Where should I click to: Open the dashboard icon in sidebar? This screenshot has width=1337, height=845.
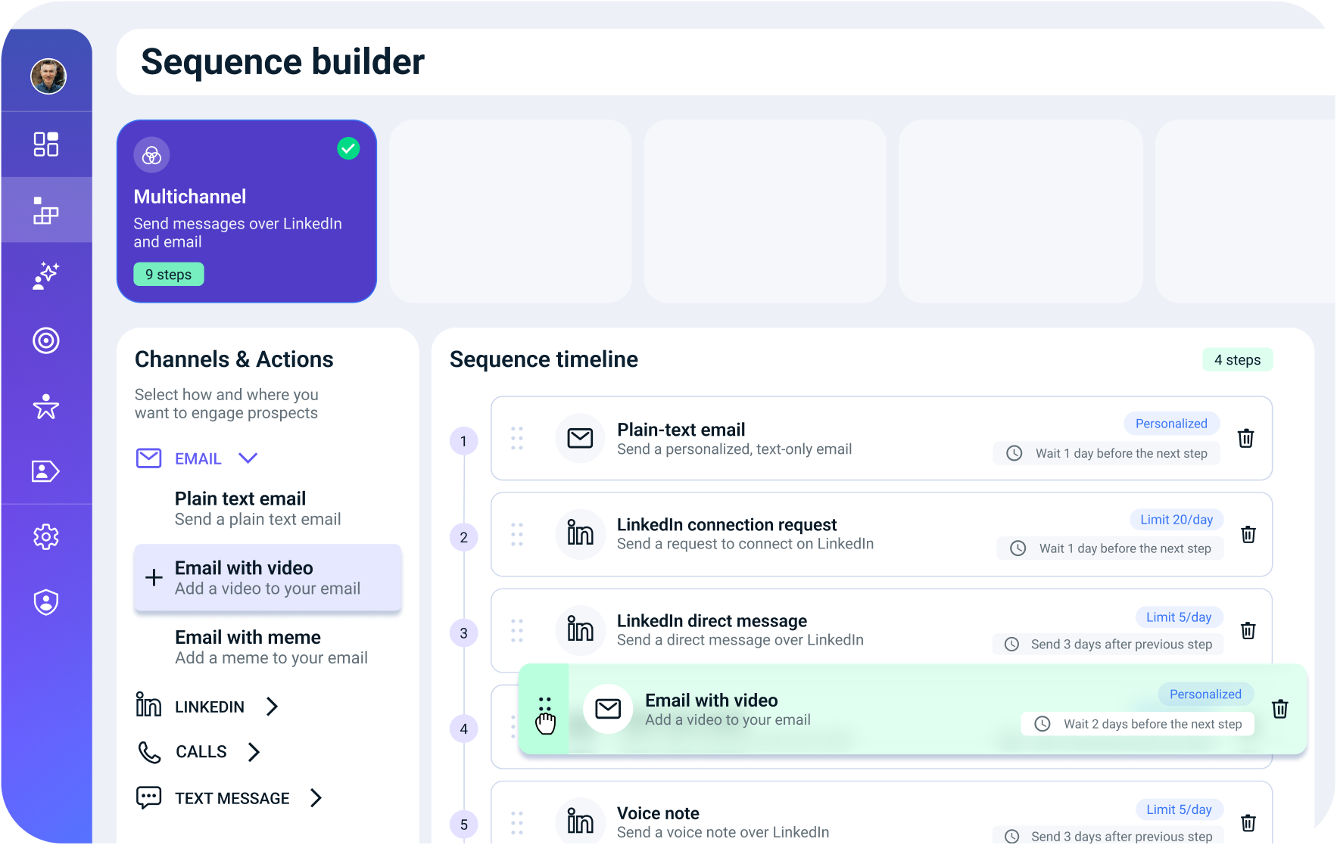point(46,144)
